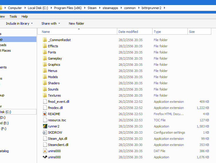This screenshot has width=216, height=163.
Task: Click the 1,583 KB size of runner2
Action: pyautogui.click(x=203, y=126)
